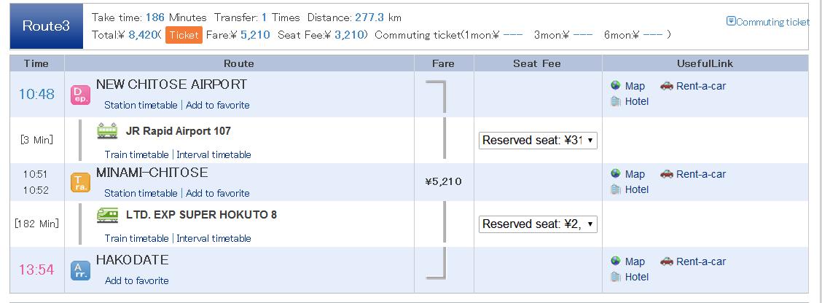Click the blue Arr. arrival station icon
Screen dimensions: 822x303
81,270
